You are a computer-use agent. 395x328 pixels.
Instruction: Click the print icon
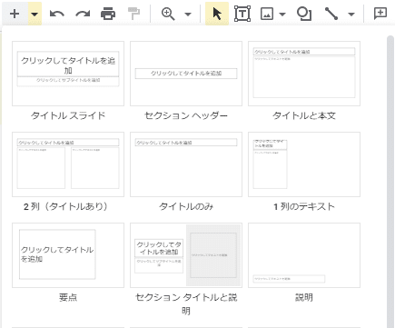[108, 14]
